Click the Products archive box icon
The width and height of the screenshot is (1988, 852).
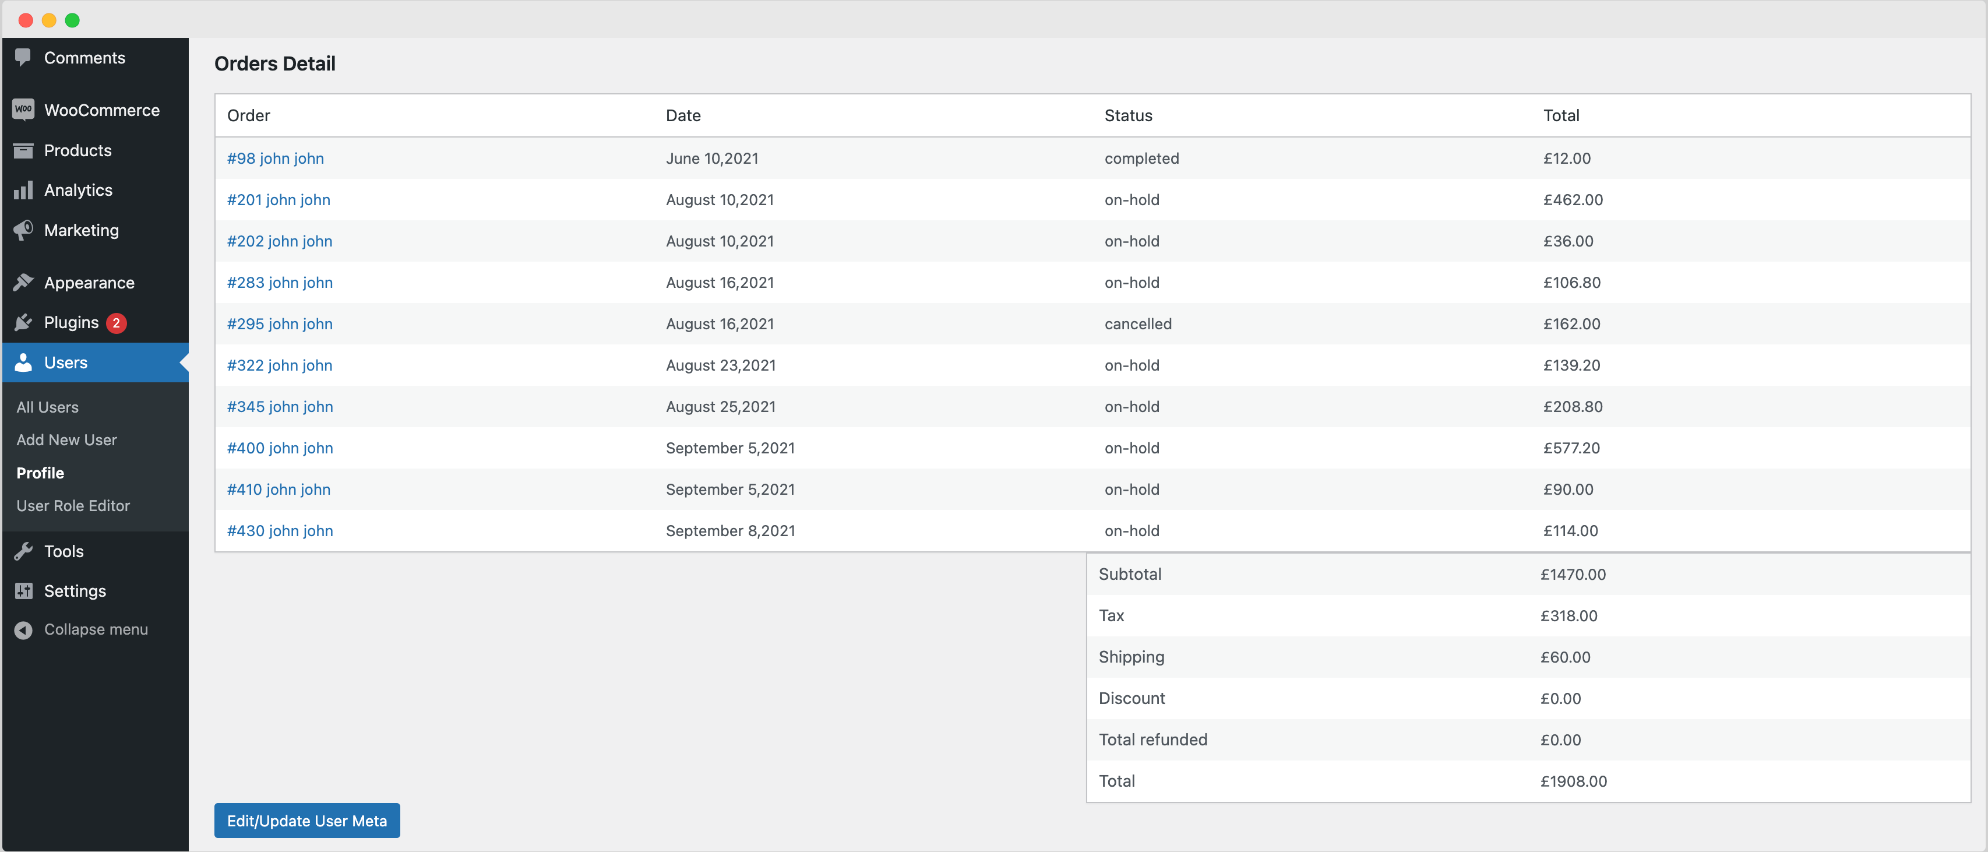(23, 150)
